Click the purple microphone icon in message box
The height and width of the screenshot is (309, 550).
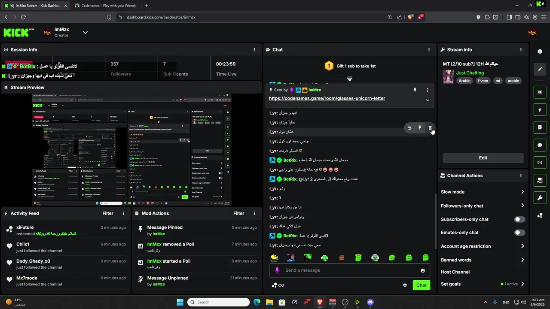coord(277,270)
